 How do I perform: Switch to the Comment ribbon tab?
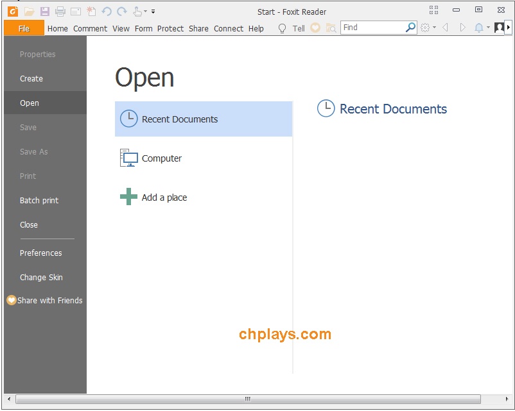tap(90, 28)
